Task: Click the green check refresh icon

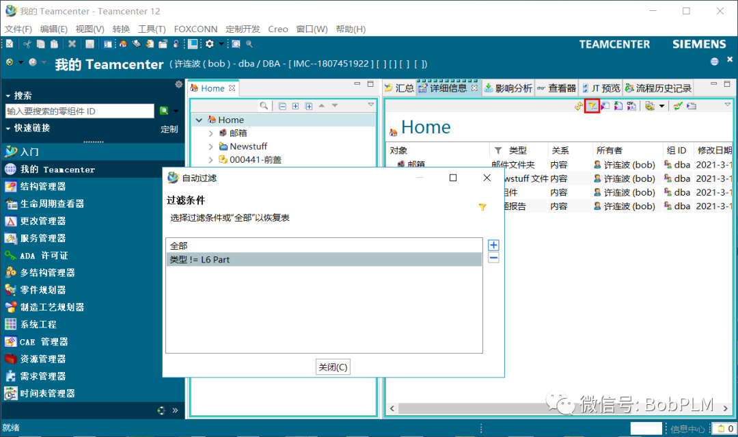Action: point(678,107)
